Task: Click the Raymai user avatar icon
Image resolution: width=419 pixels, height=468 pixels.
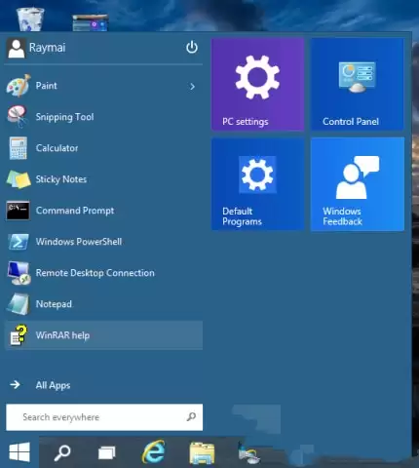Action: (x=16, y=49)
